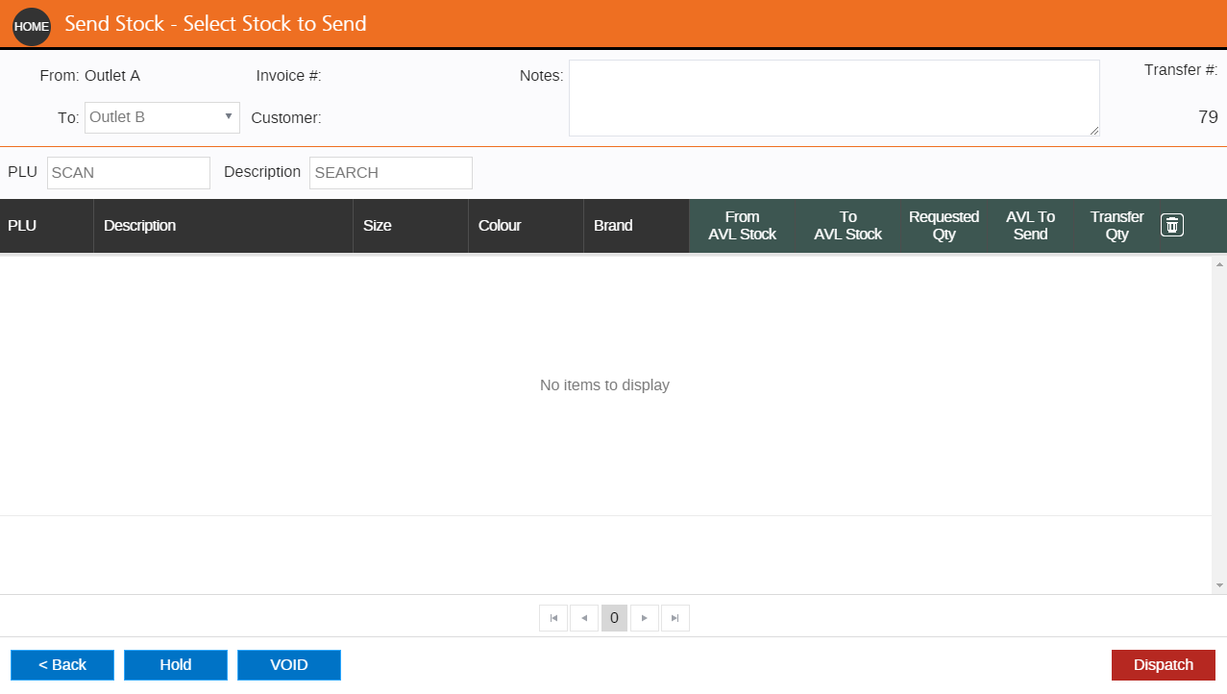Go to next page arrow in pager
Viewport: 1227px width, 694px height.
(645, 618)
